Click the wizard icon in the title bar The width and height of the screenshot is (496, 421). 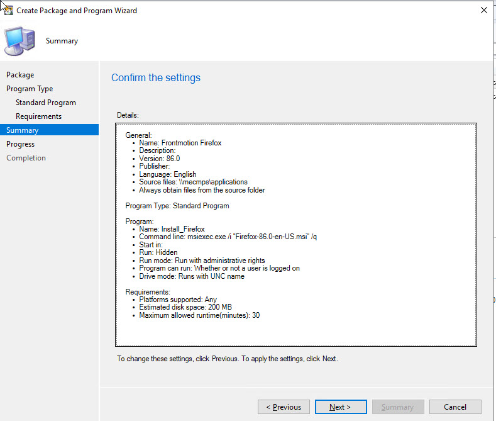pyautogui.click(x=8, y=10)
